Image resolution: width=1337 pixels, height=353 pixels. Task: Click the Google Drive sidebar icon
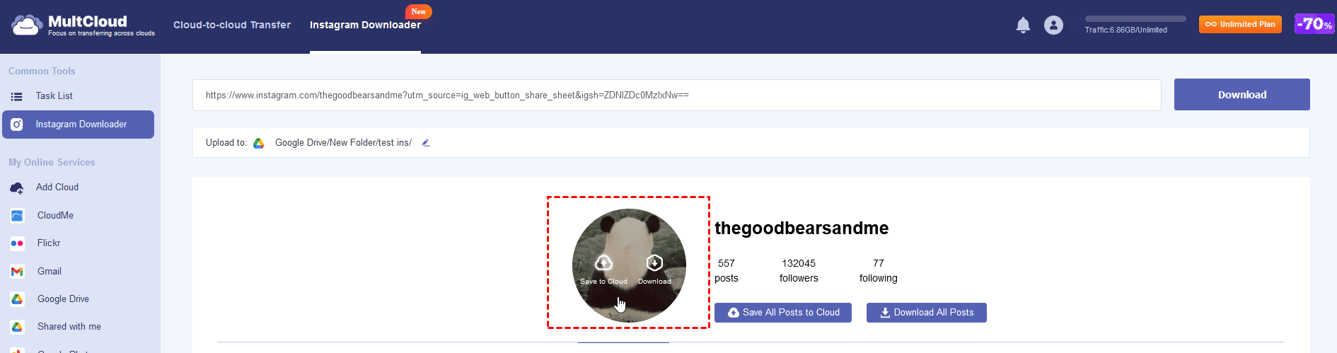point(17,299)
